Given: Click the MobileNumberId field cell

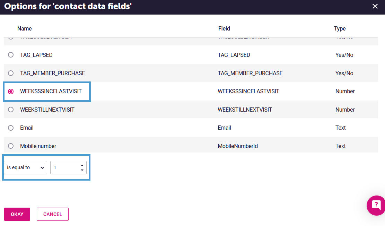Looking at the screenshot, I should [x=238, y=146].
